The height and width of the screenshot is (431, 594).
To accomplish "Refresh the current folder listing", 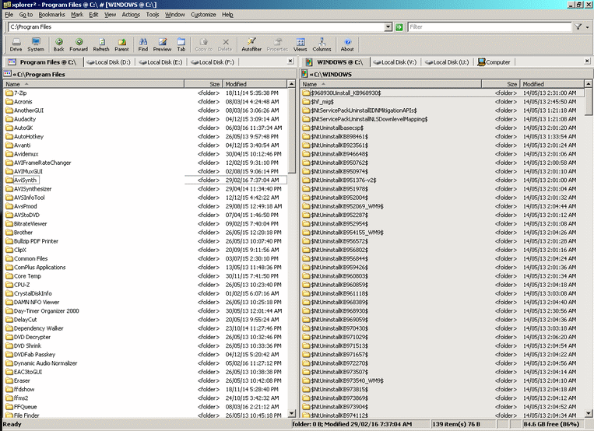I will click(101, 44).
